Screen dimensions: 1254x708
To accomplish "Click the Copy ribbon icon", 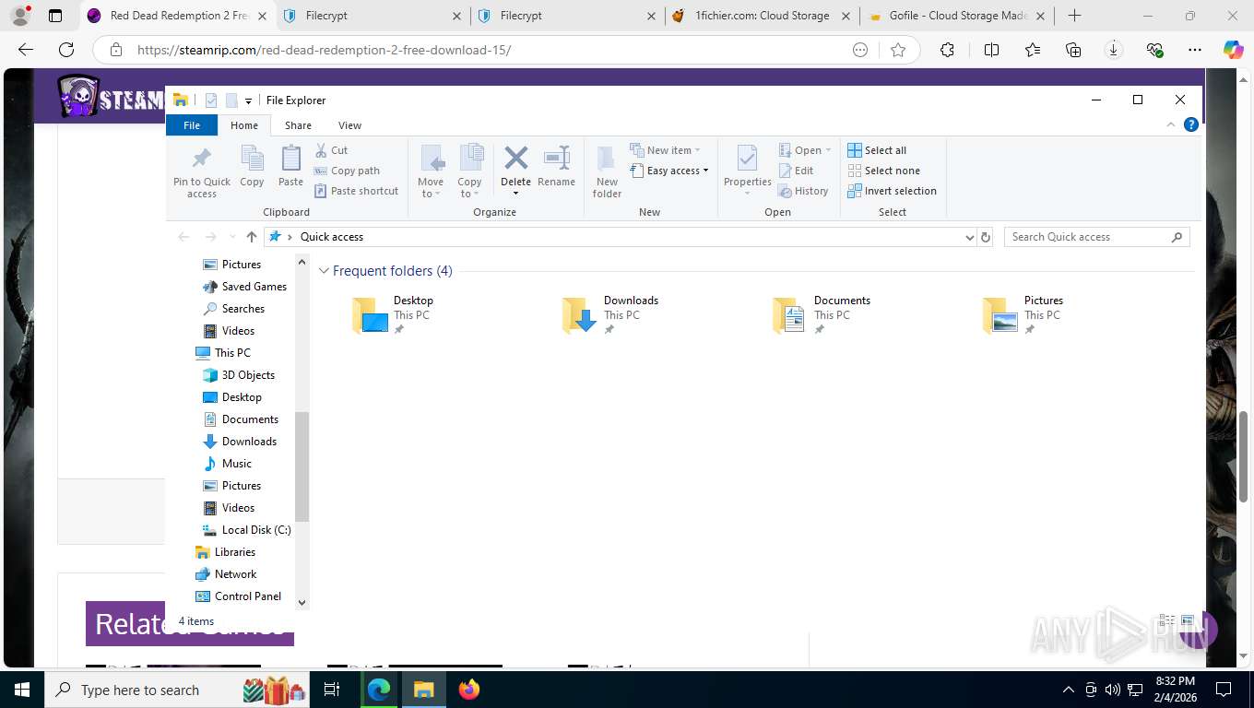I will click(252, 166).
